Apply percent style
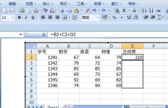 click(x=114, y=17)
